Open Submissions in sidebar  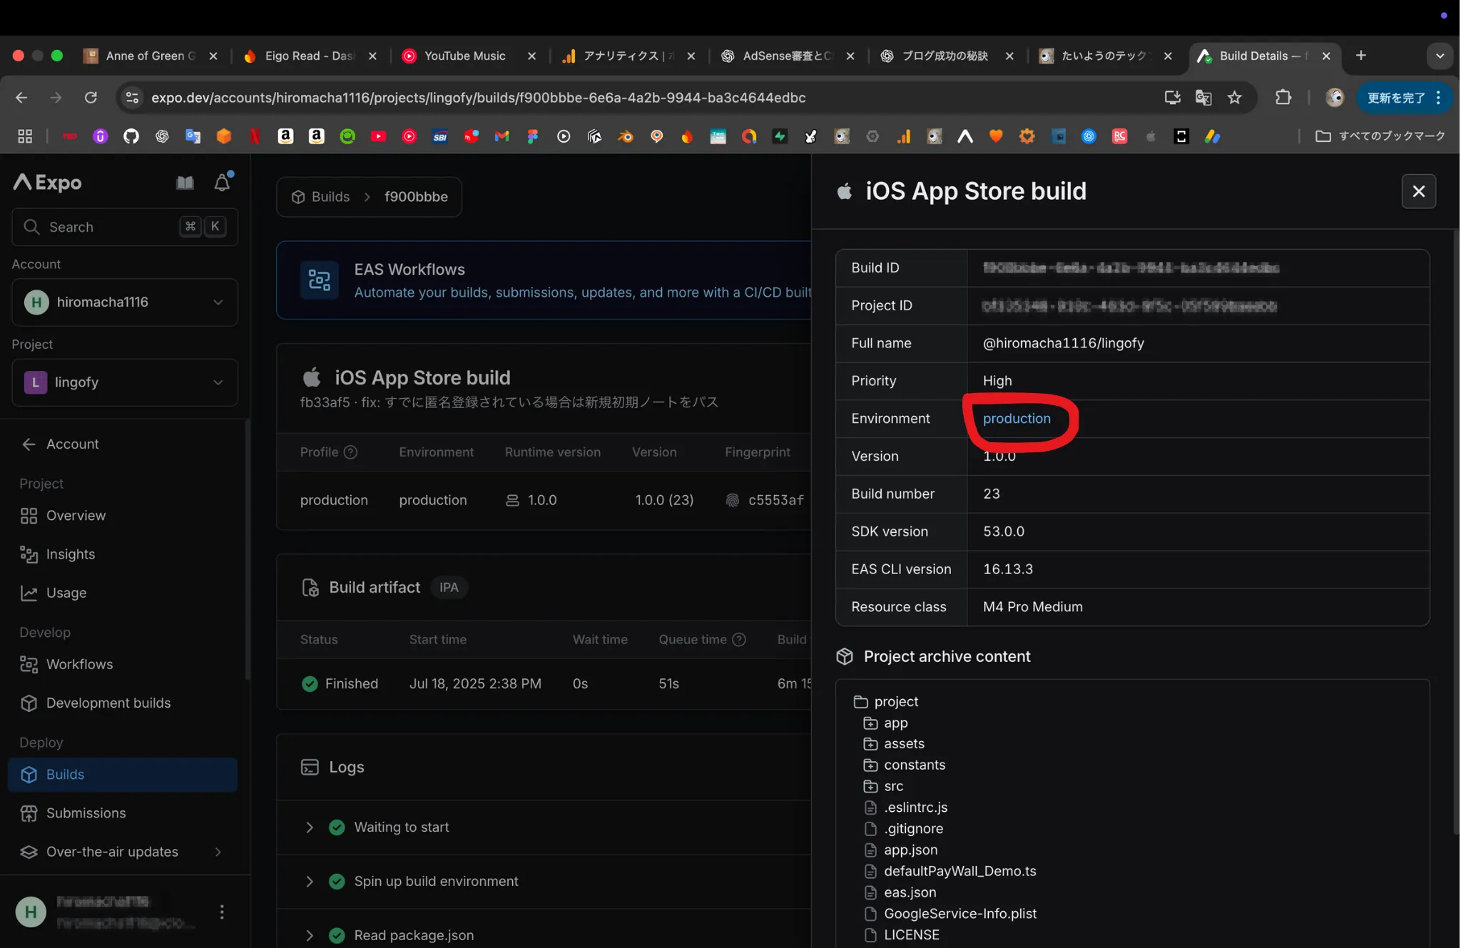86,813
